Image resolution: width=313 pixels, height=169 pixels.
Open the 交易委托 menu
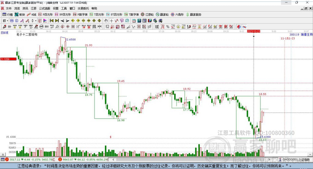pos(83,8)
